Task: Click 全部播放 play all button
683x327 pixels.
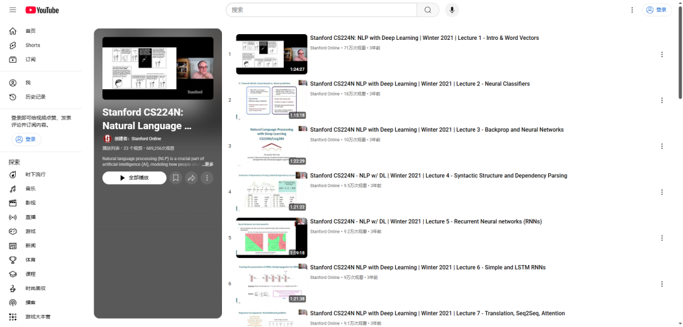Action: 134,178
